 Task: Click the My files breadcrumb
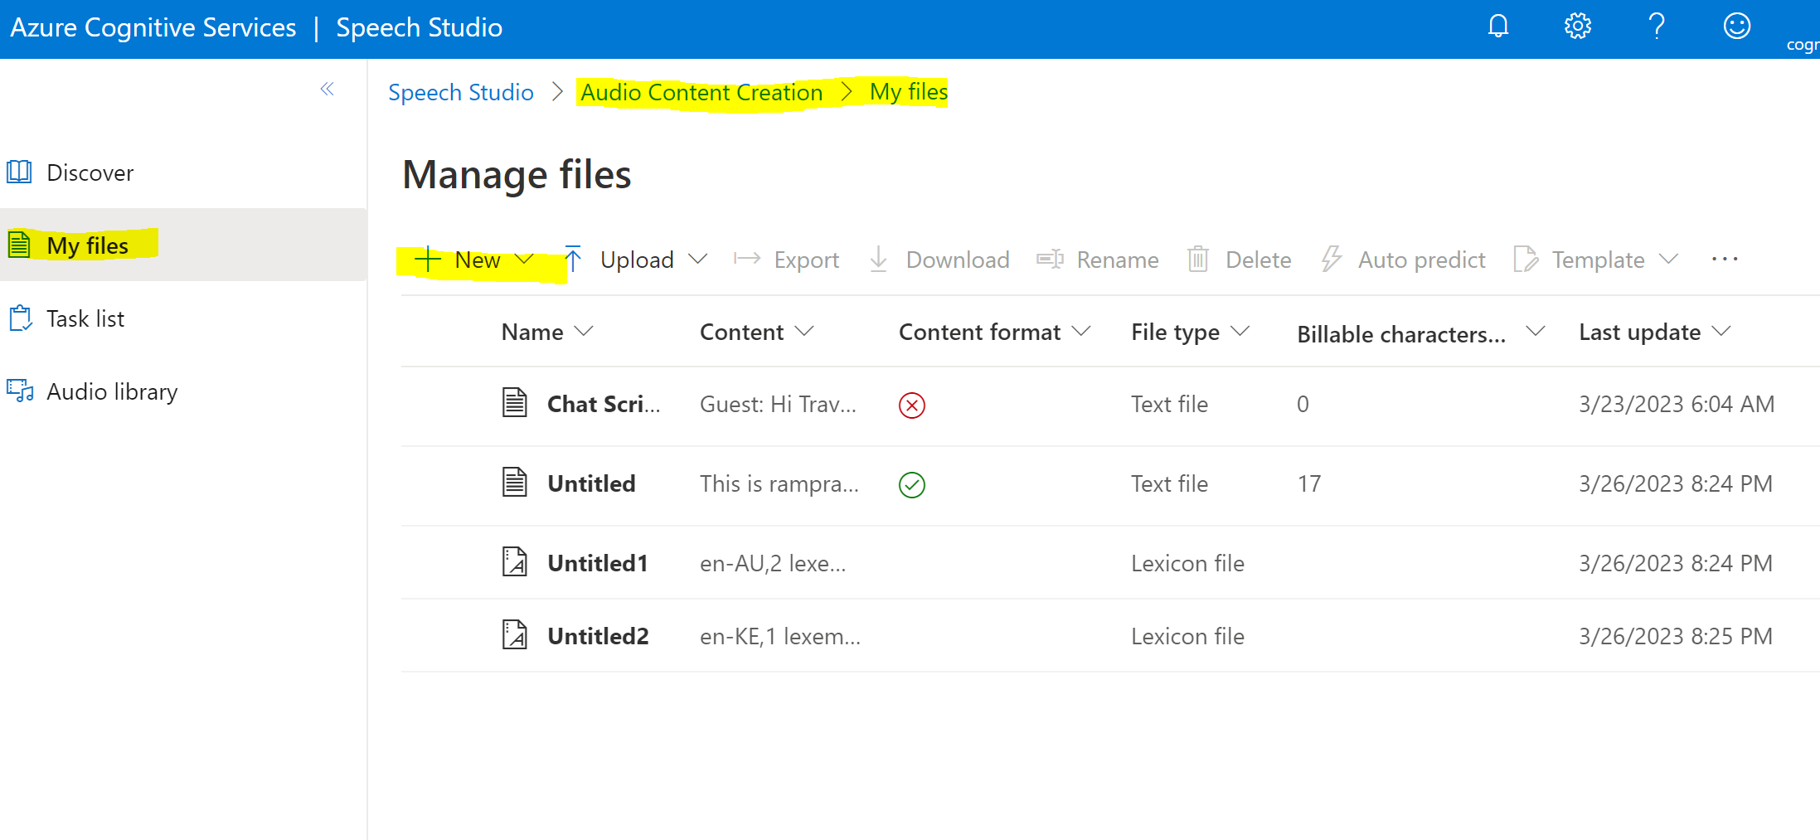coord(909,91)
